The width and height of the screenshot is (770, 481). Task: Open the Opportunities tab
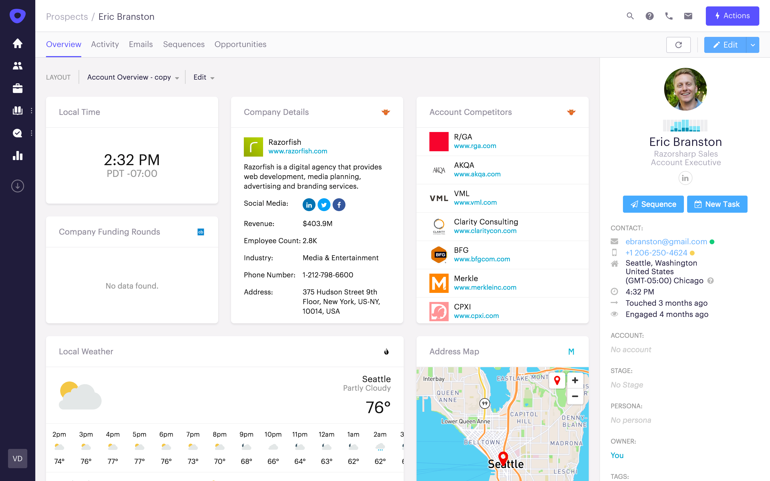[241, 44]
